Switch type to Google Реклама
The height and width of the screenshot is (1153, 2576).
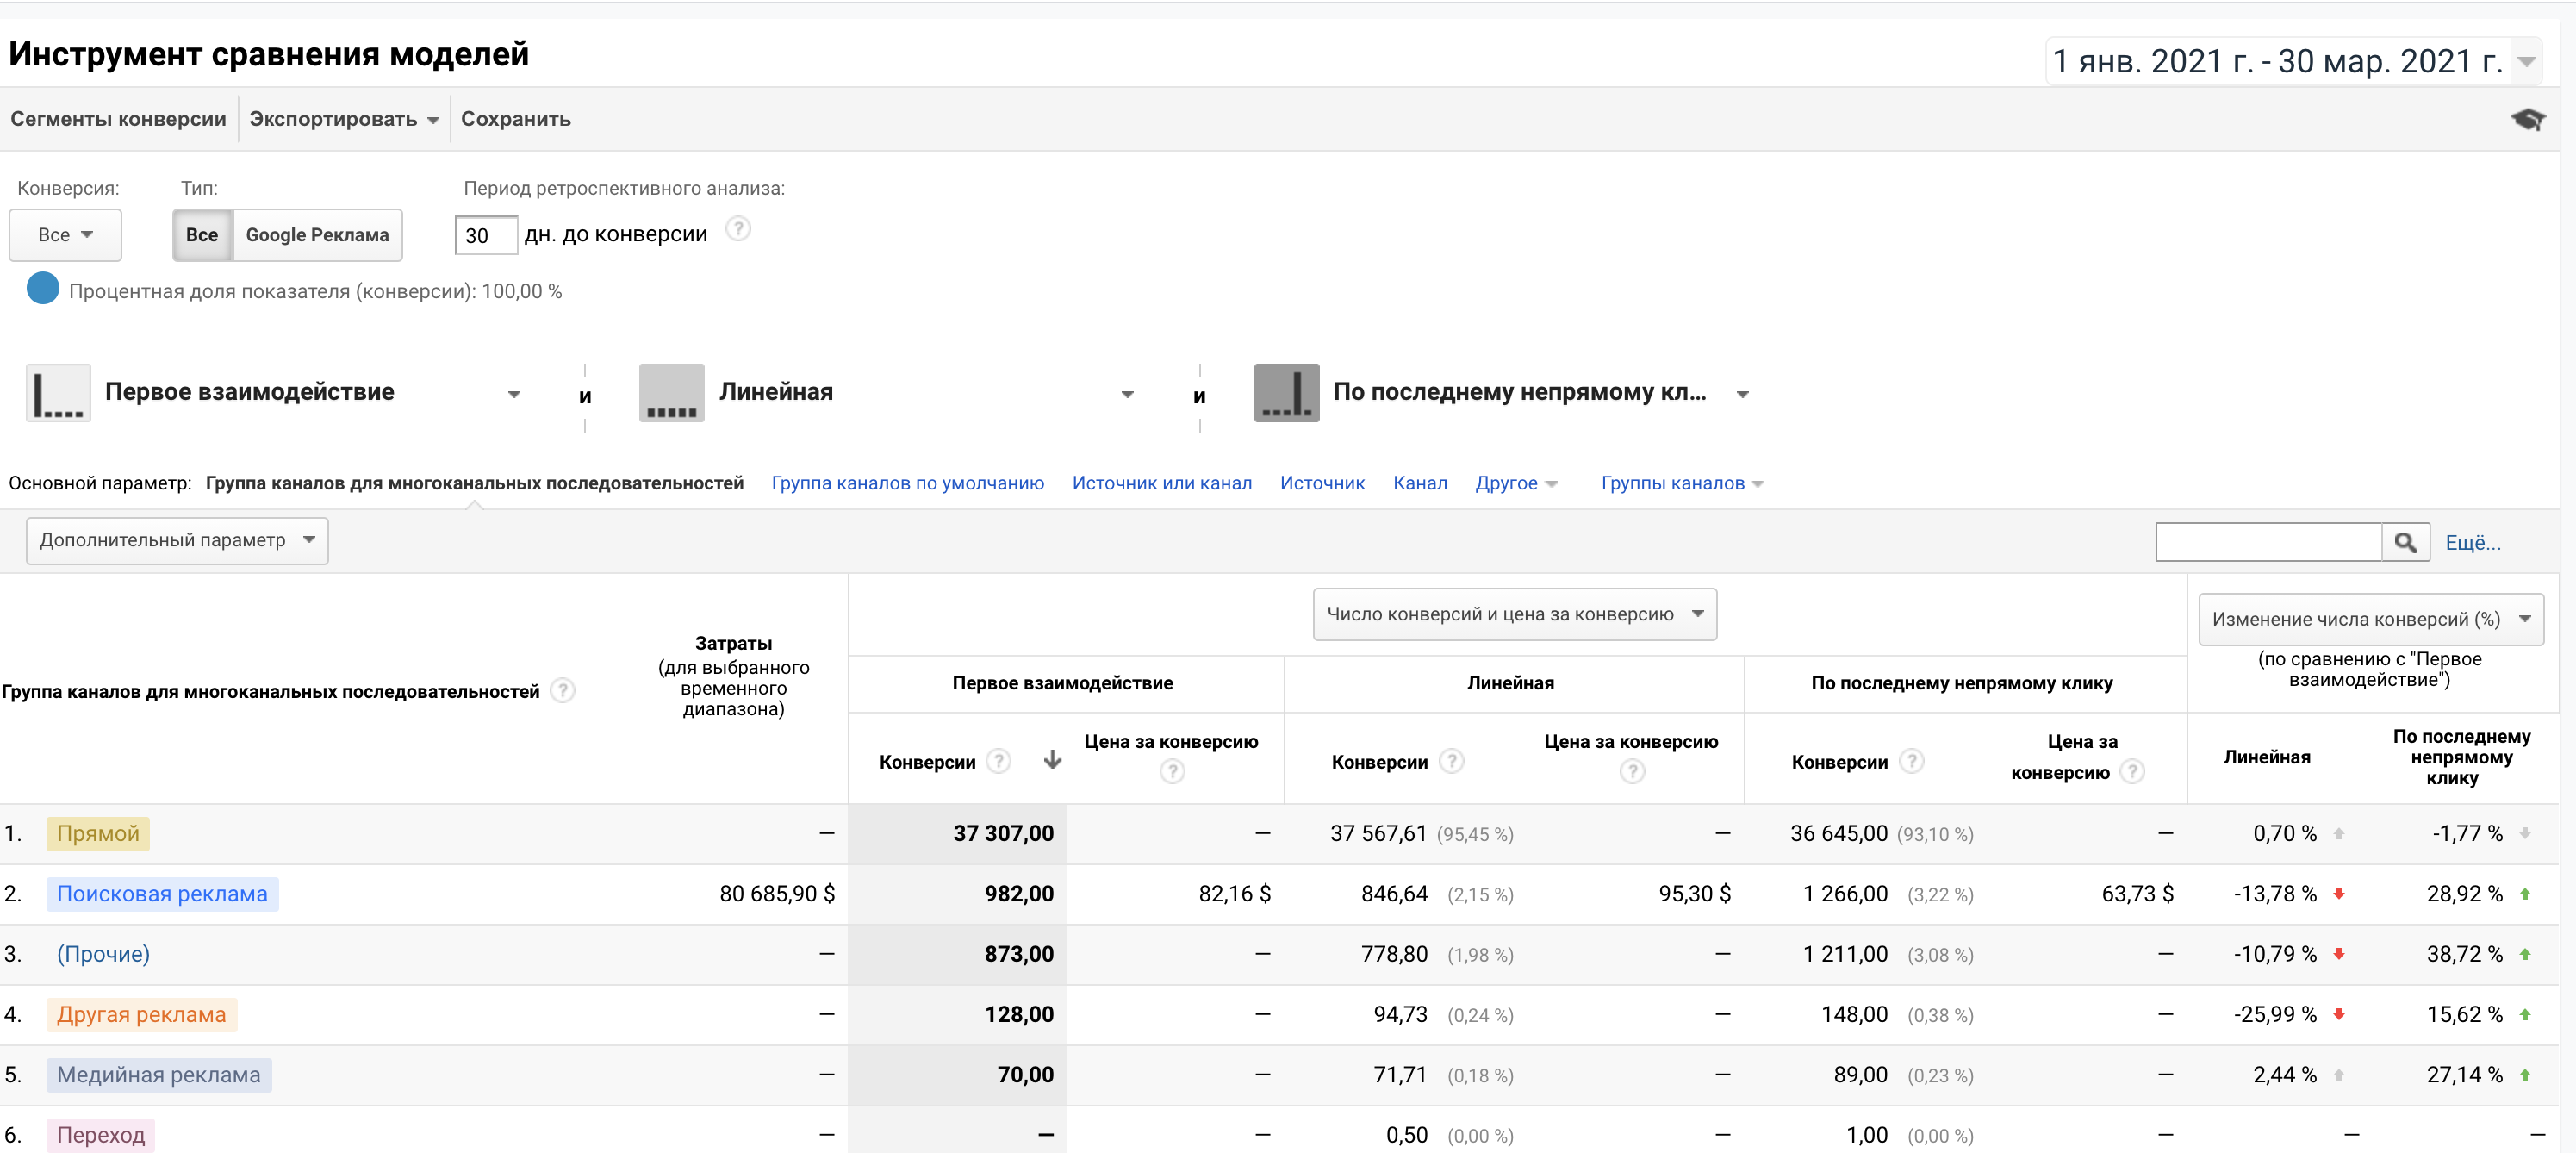(x=317, y=235)
